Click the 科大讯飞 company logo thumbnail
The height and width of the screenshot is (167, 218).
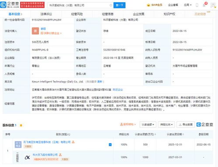click(28, 157)
